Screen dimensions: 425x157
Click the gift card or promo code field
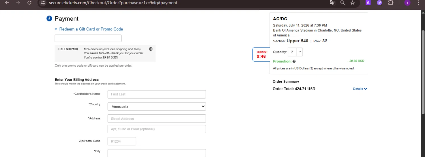pyautogui.click(x=88, y=38)
